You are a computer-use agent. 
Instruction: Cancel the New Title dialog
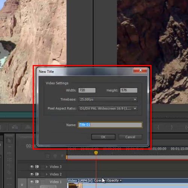tap(130, 137)
